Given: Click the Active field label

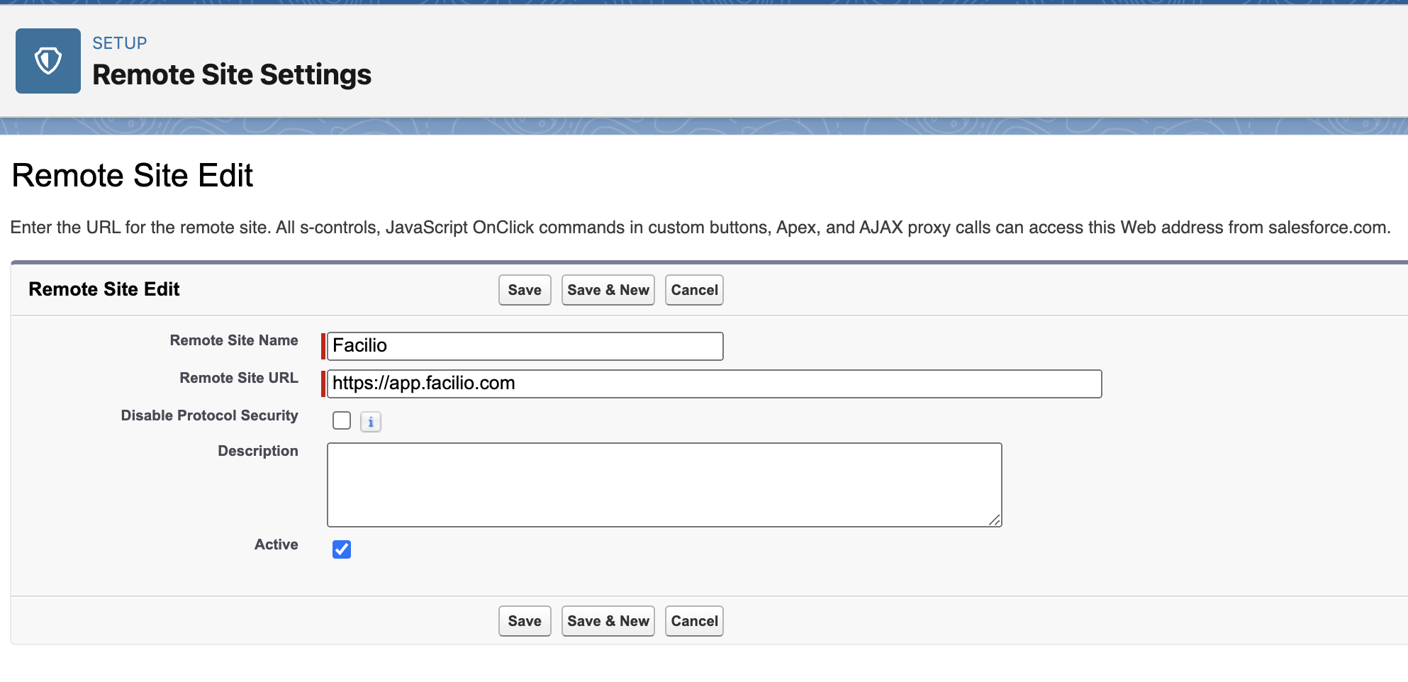Looking at the screenshot, I should click(276, 544).
